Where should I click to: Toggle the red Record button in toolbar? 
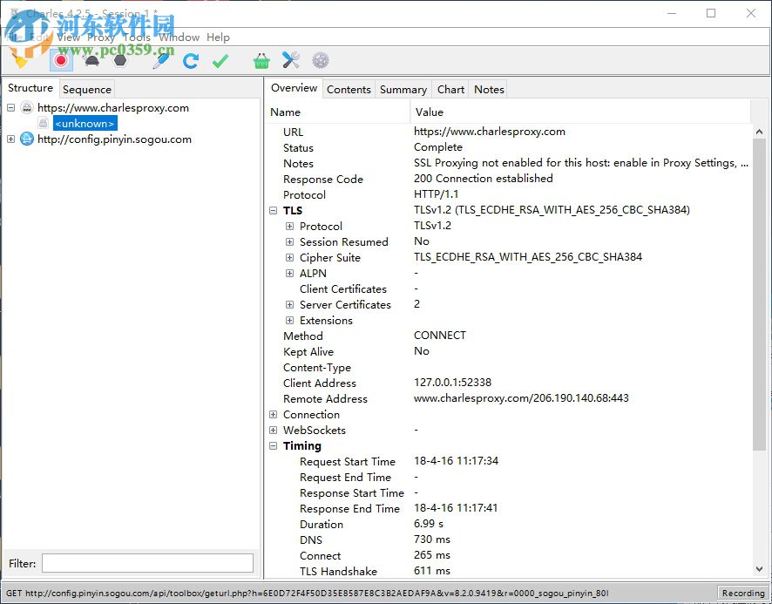[60, 60]
